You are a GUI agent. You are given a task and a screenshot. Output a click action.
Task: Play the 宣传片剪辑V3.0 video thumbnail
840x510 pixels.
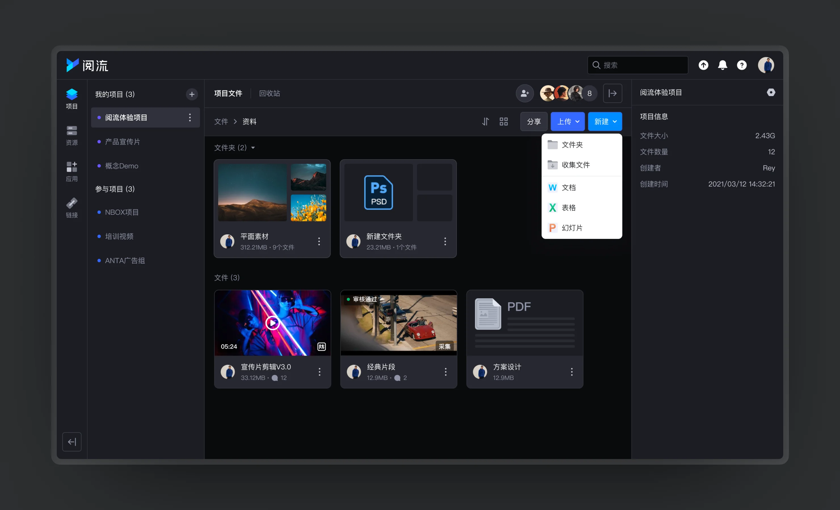[x=272, y=323]
